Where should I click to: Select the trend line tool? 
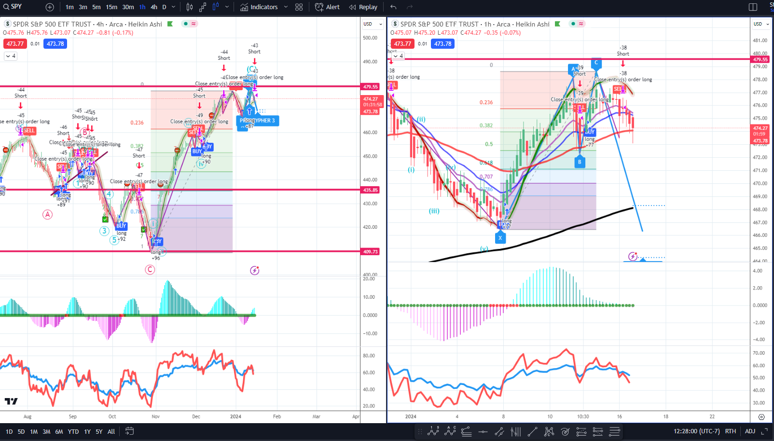[x=533, y=431]
